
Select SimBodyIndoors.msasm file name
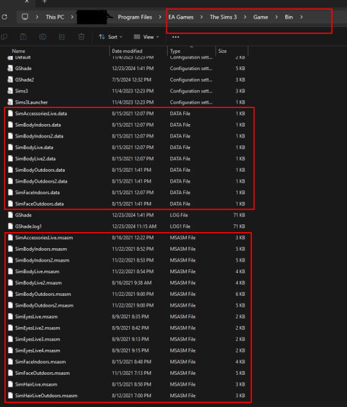coord(41,249)
